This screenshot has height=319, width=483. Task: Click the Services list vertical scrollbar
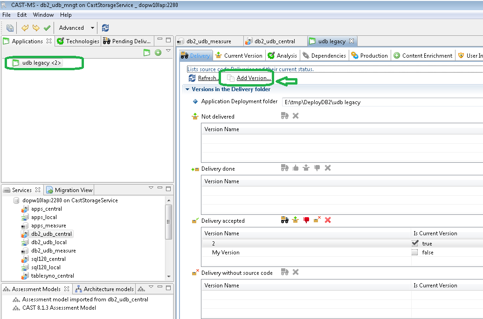pyautogui.click(x=169, y=221)
